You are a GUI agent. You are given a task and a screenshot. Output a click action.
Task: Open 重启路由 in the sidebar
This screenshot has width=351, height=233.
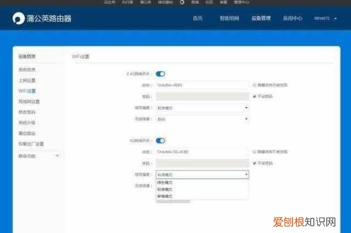coord(27,133)
